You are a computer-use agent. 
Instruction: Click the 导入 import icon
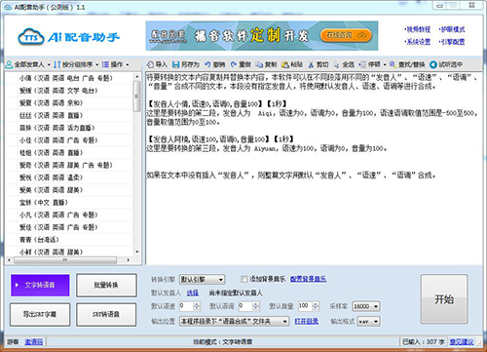[x=150, y=64]
